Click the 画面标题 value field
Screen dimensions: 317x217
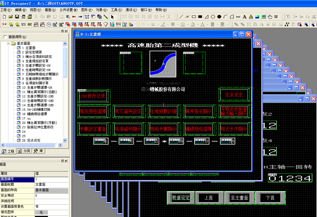click(x=51, y=185)
